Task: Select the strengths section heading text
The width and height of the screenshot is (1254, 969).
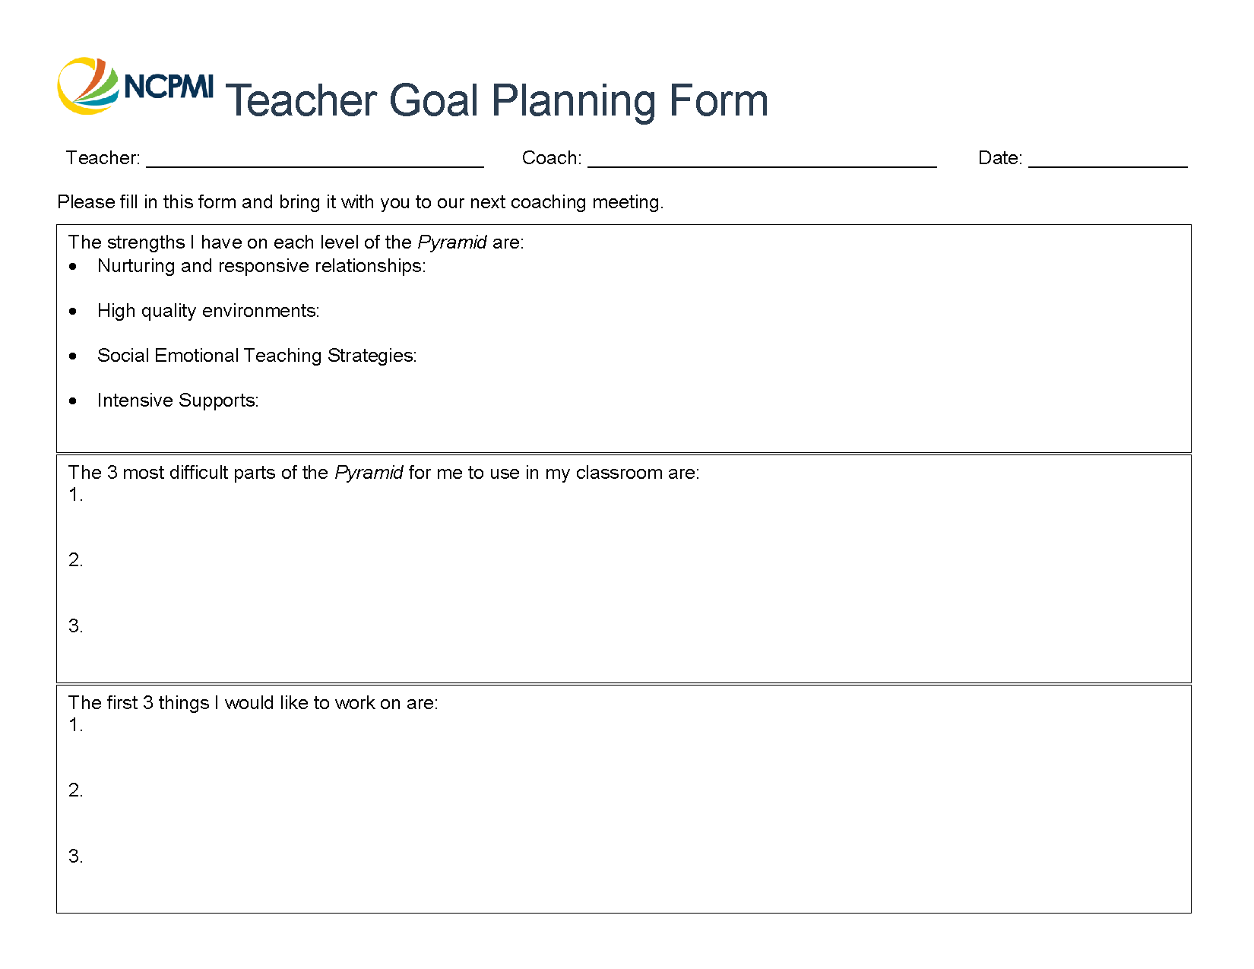Action: point(296,242)
